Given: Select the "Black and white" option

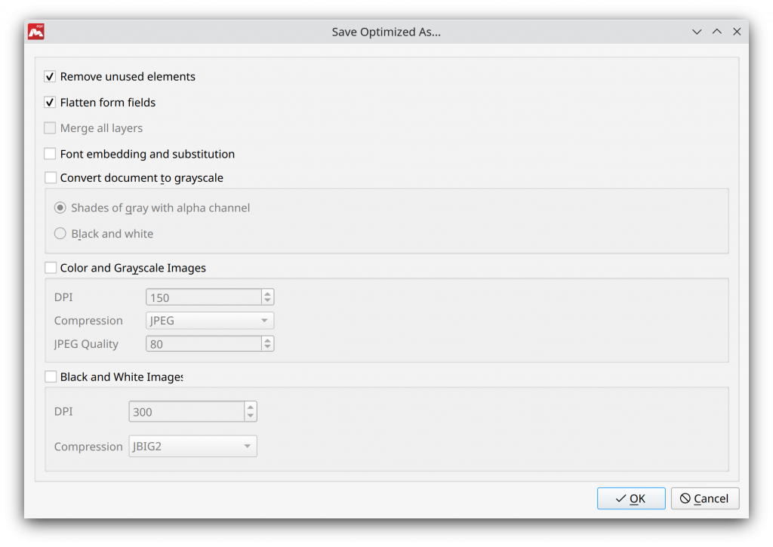Looking at the screenshot, I should [60, 233].
